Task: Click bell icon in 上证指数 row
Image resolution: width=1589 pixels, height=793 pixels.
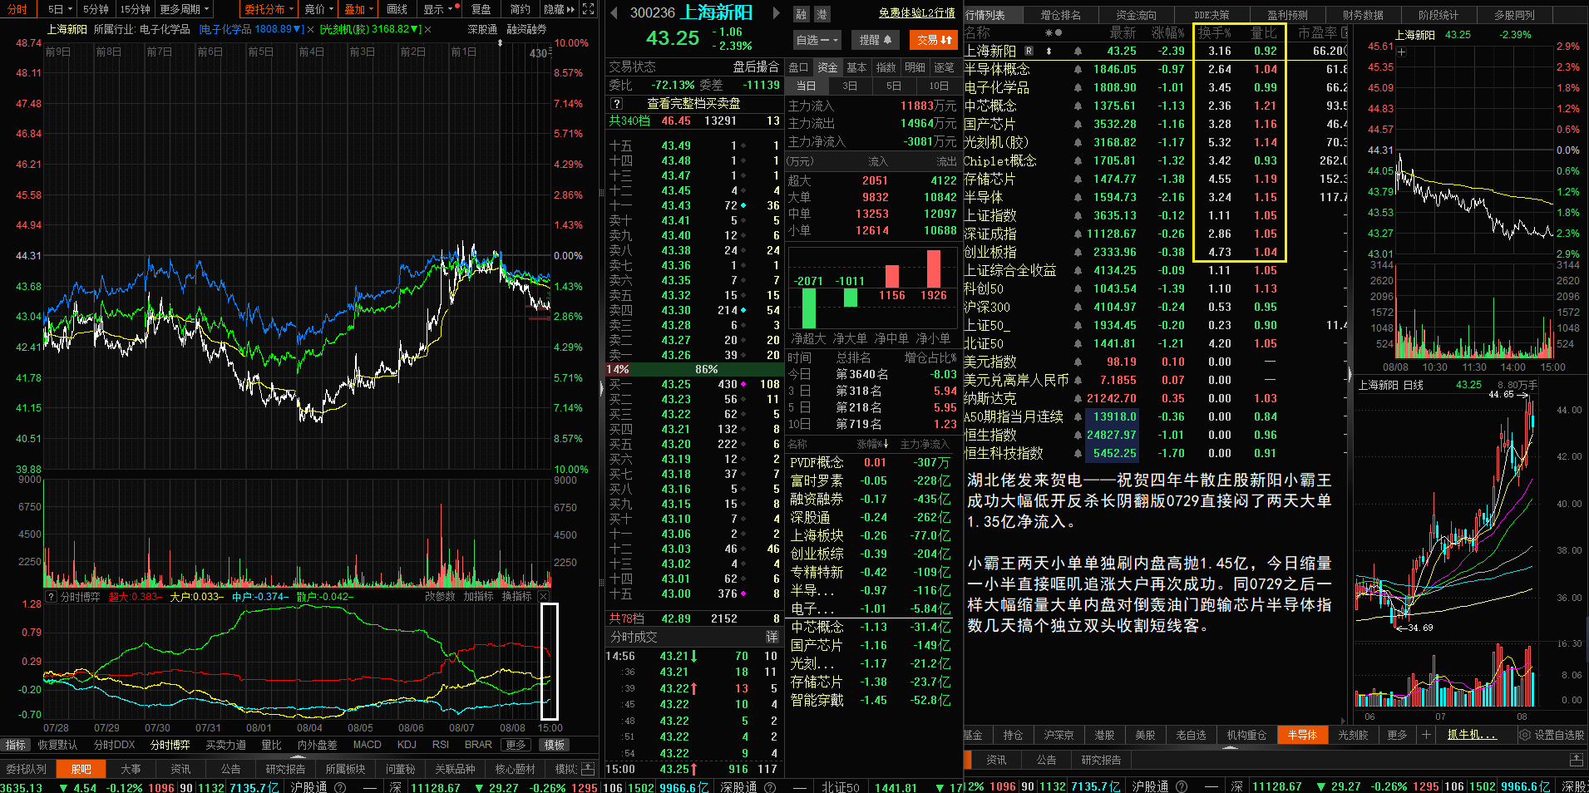Action: [1078, 216]
